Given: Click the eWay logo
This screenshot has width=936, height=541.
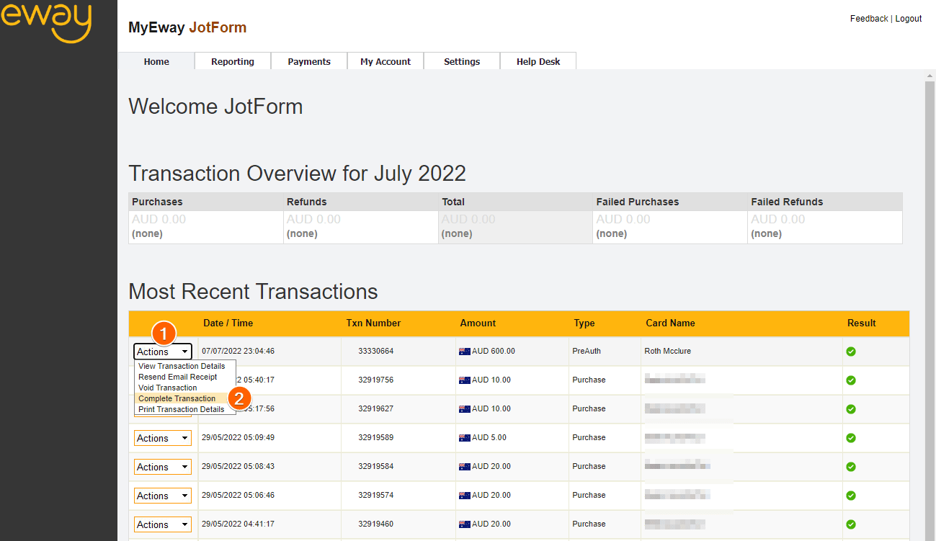Looking at the screenshot, I should (x=46, y=22).
